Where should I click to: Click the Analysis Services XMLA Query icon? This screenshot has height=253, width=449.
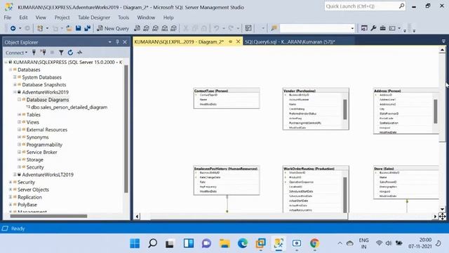pyautogui.click(x=165, y=28)
